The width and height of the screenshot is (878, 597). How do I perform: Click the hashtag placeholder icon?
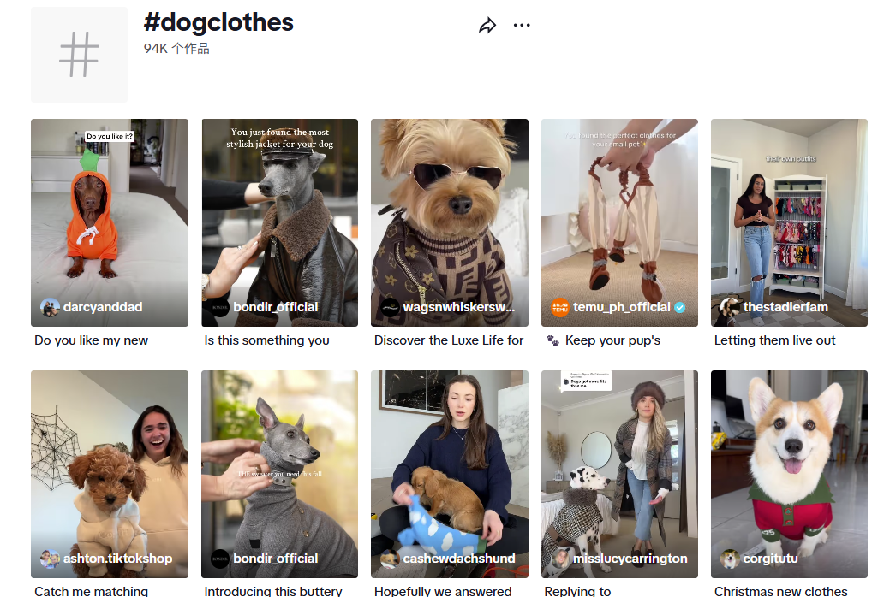(79, 55)
